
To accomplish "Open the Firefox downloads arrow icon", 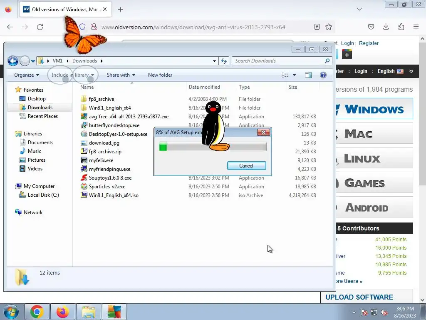I will tap(386, 27).
